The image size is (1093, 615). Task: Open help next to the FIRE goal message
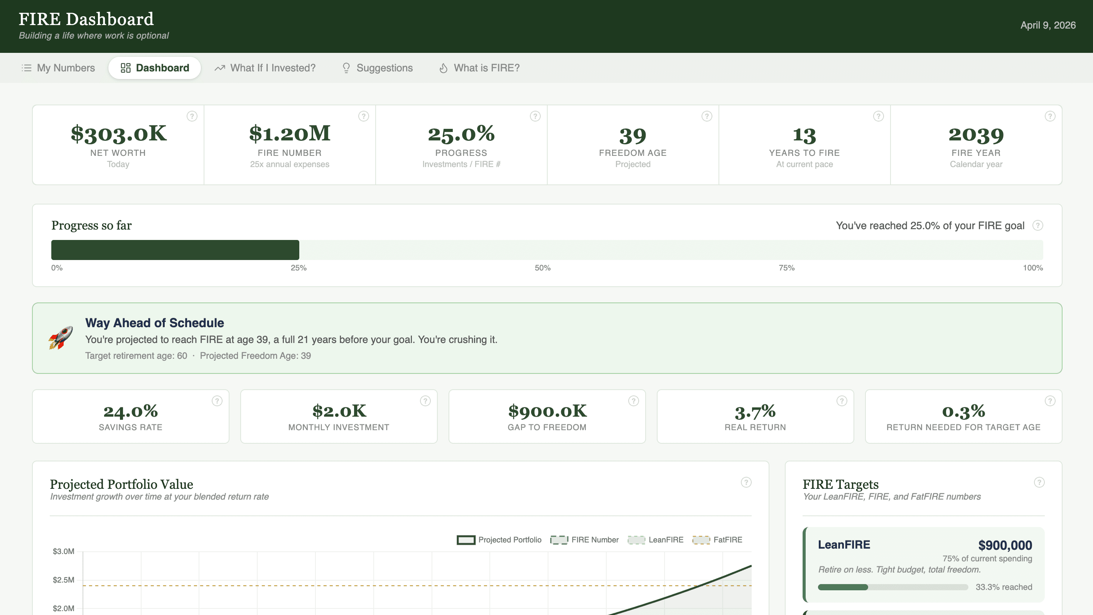1038,225
